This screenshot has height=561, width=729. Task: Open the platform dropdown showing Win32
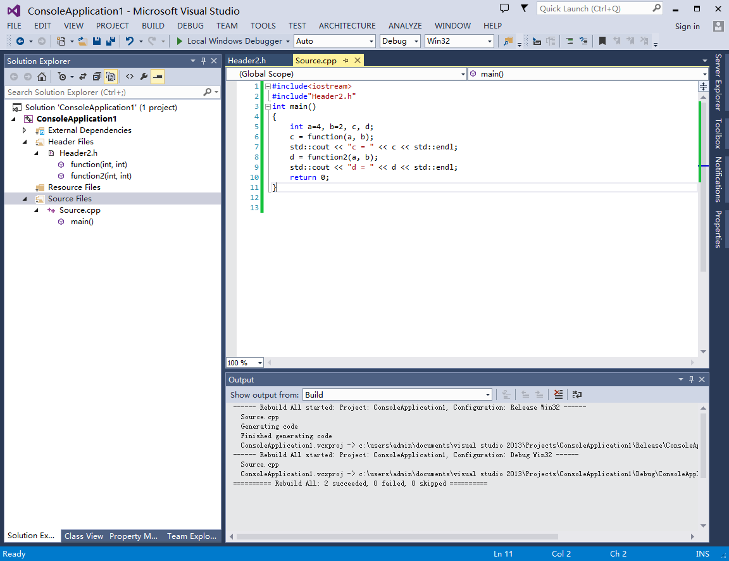pyautogui.click(x=459, y=40)
